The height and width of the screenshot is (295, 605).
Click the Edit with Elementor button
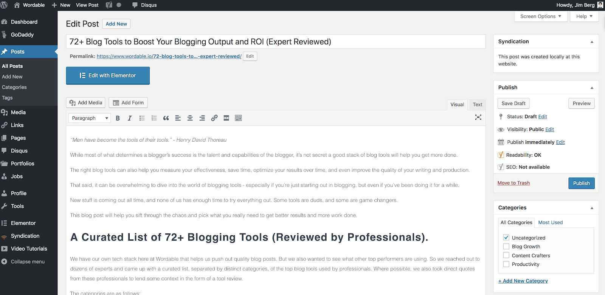(108, 76)
